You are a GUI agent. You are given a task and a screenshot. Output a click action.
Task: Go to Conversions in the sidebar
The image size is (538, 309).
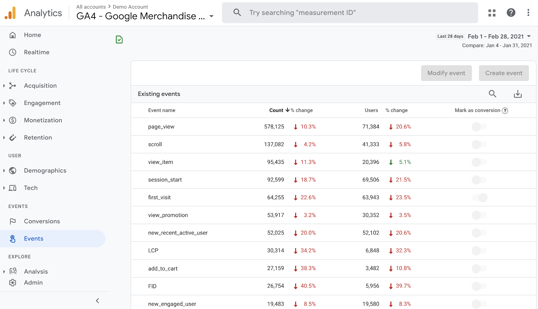42,221
